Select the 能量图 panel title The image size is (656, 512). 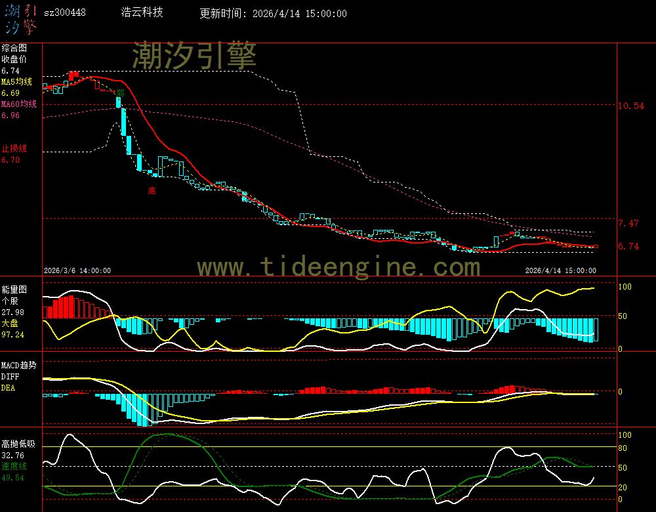click(x=14, y=289)
